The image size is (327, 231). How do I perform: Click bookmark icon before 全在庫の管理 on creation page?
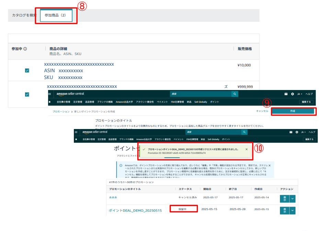tap(49, 102)
